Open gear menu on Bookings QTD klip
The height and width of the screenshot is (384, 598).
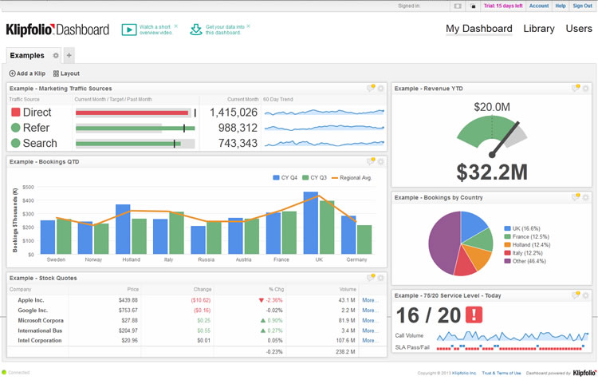coord(381,162)
